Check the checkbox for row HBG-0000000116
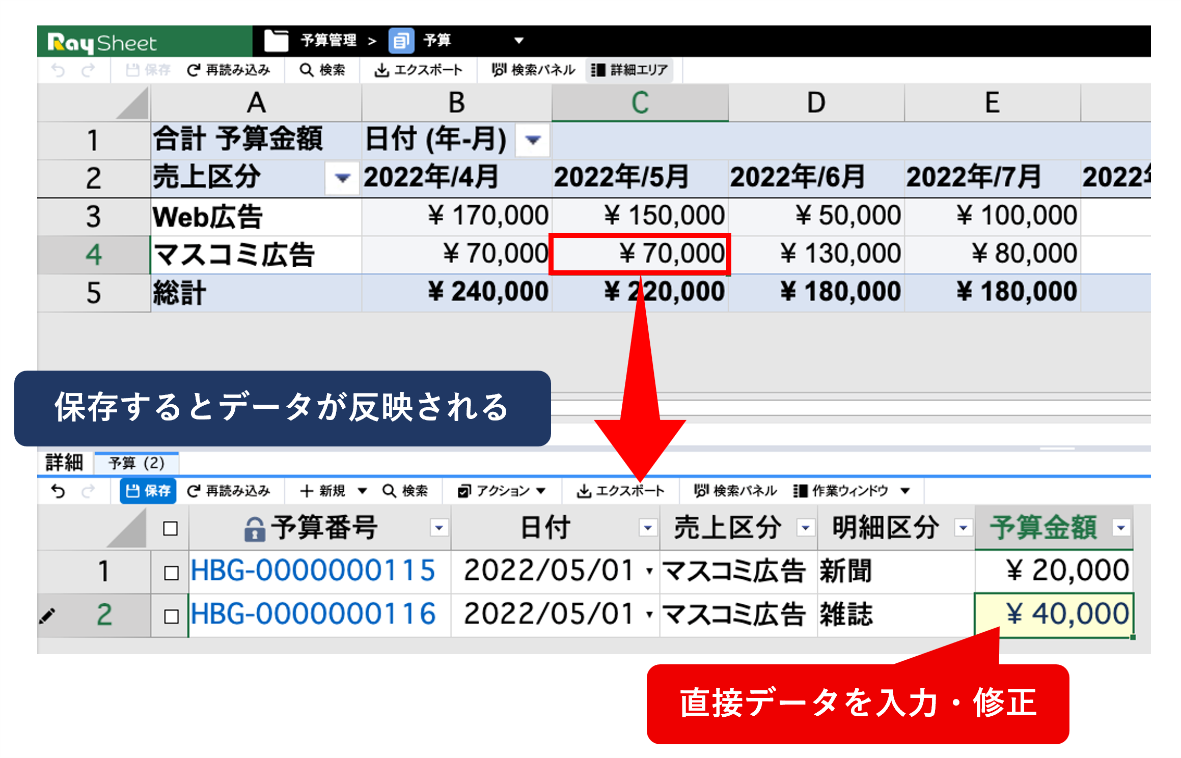The width and height of the screenshot is (1181, 758). [171, 616]
